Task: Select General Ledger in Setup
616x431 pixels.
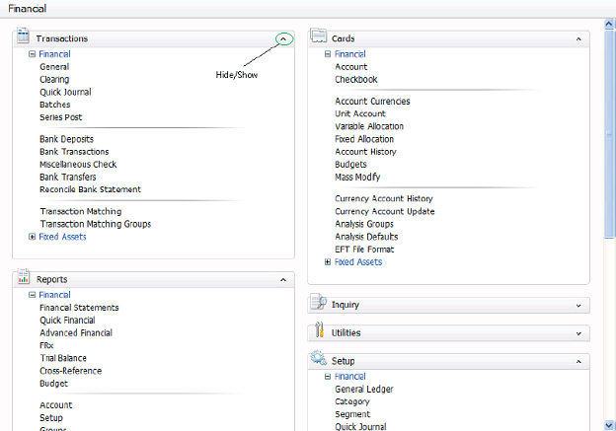Action: (x=363, y=390)
